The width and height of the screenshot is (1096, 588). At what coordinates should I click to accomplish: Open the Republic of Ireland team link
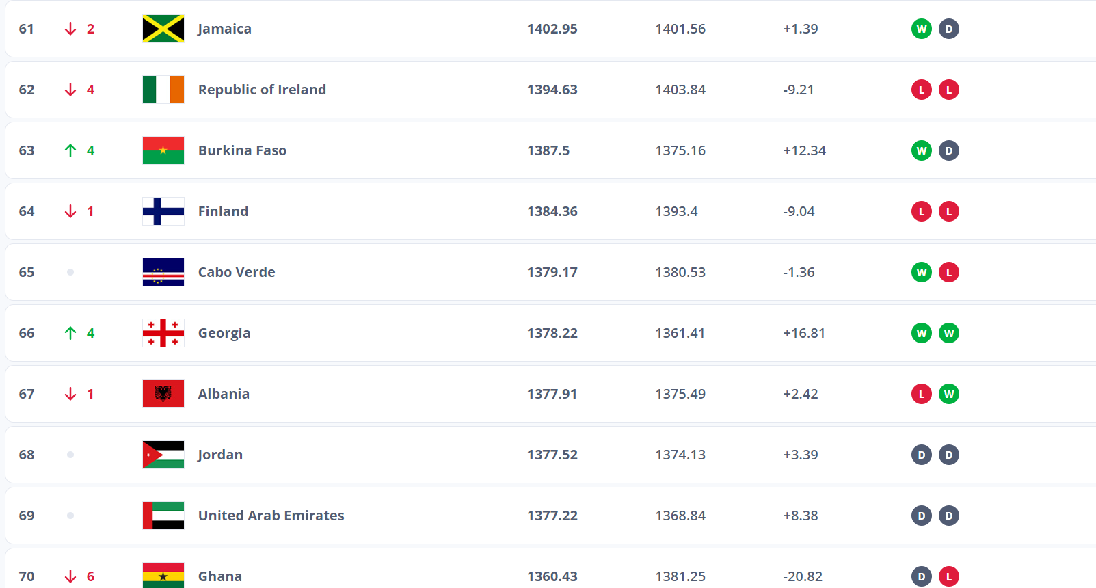pyautogui.click(x=262, y=90)
